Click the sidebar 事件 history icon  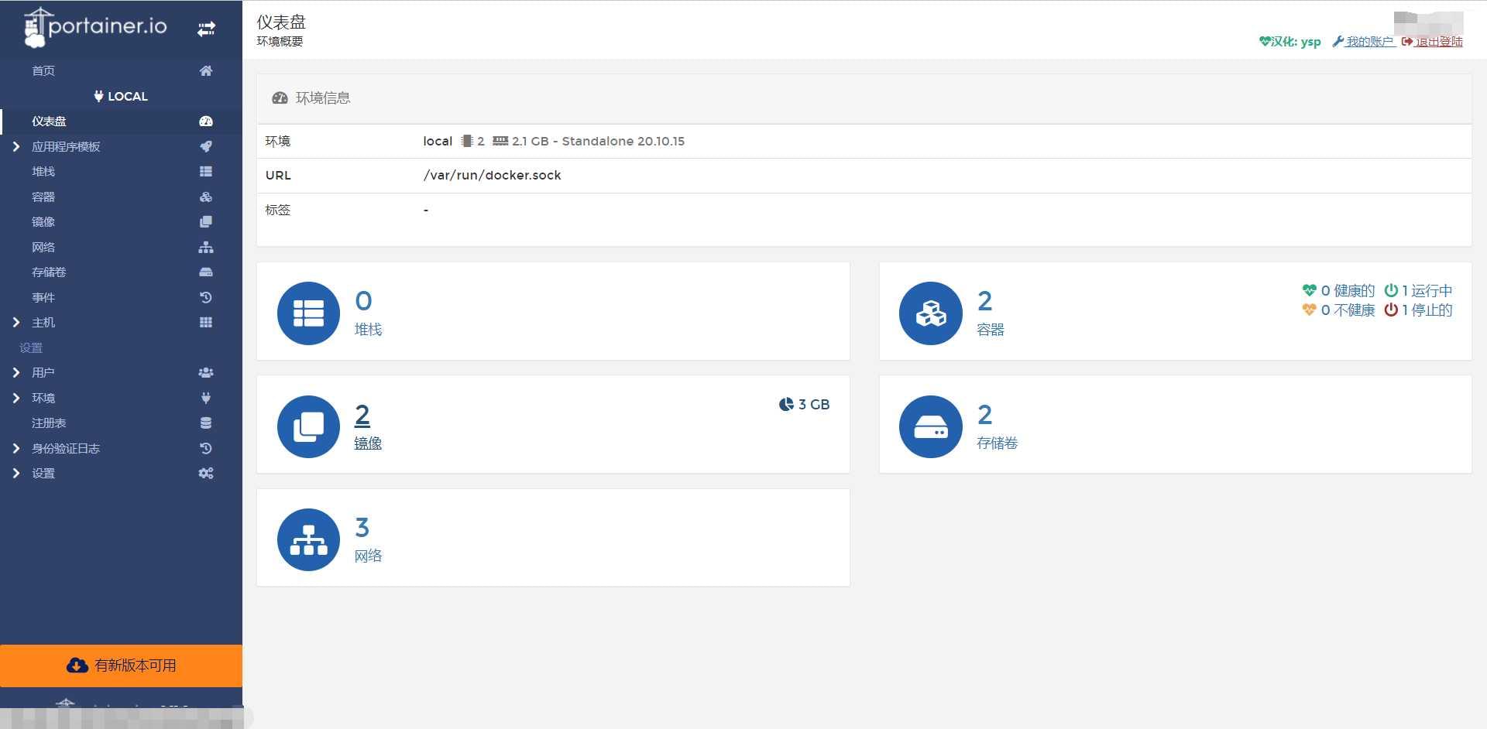coord(206,297)
